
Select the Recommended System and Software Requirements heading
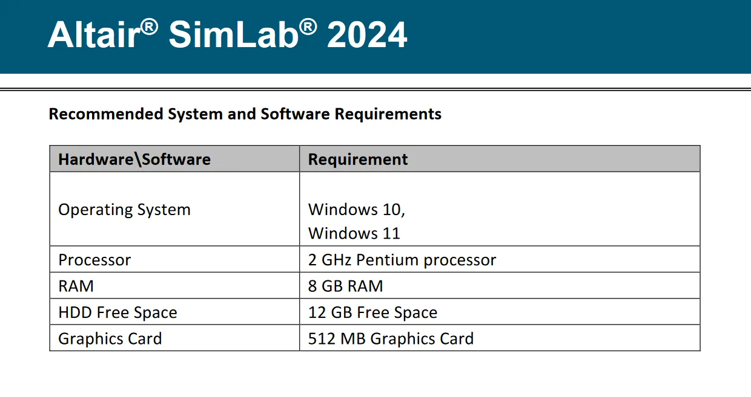pos(245,114)
